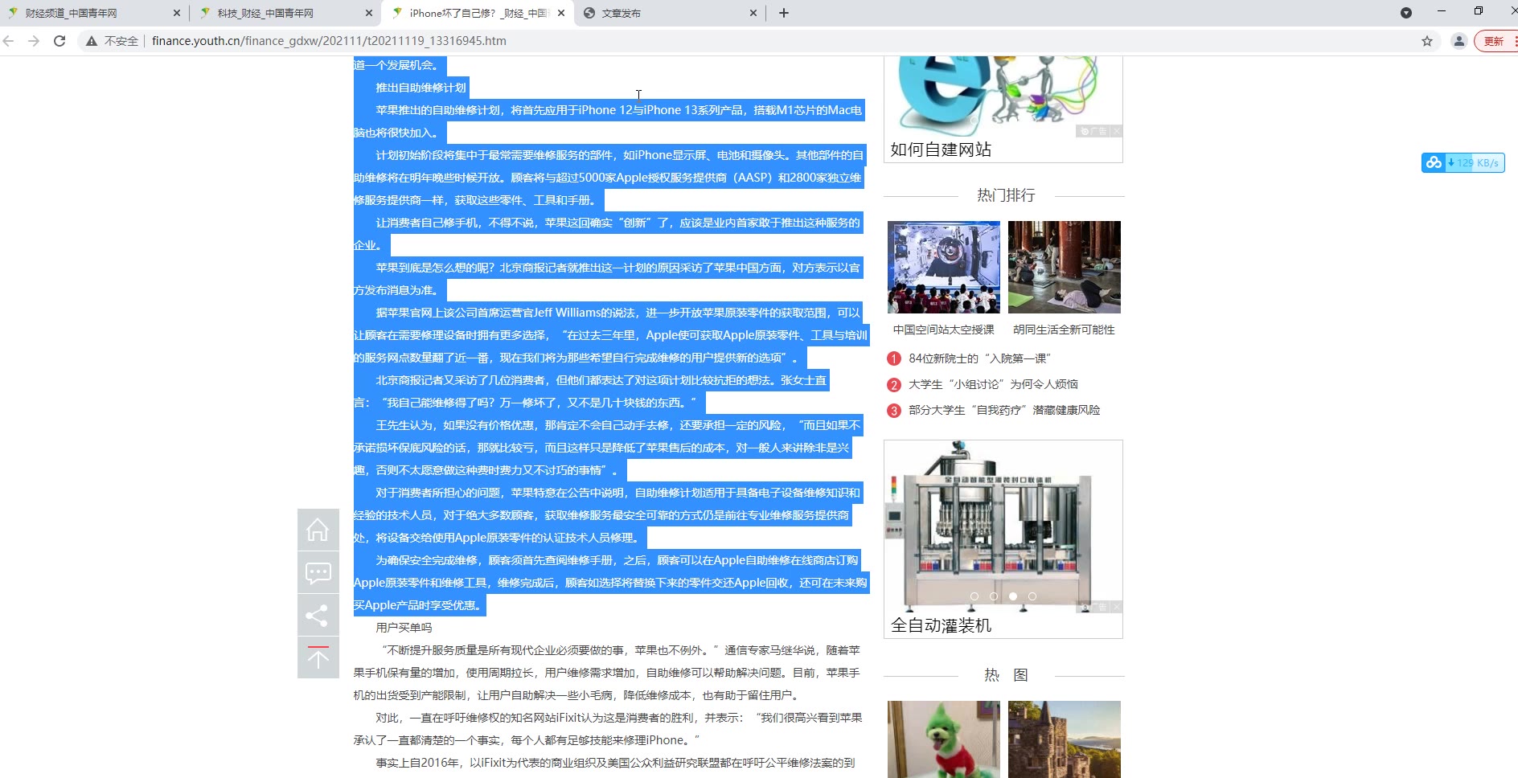Close the 财经频道_中国青年网 tab
This screenshot has height=778, width=1518.
click(x=177, y=14)
